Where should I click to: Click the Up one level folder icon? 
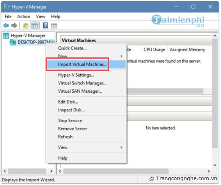pyautogui.click(x=25, y=25)
